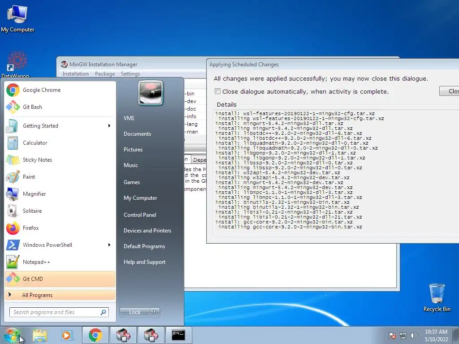Image resolution: width=459 pixels, height=344 pixels.
Task: Open Help and Support
Action: [144, 262]
